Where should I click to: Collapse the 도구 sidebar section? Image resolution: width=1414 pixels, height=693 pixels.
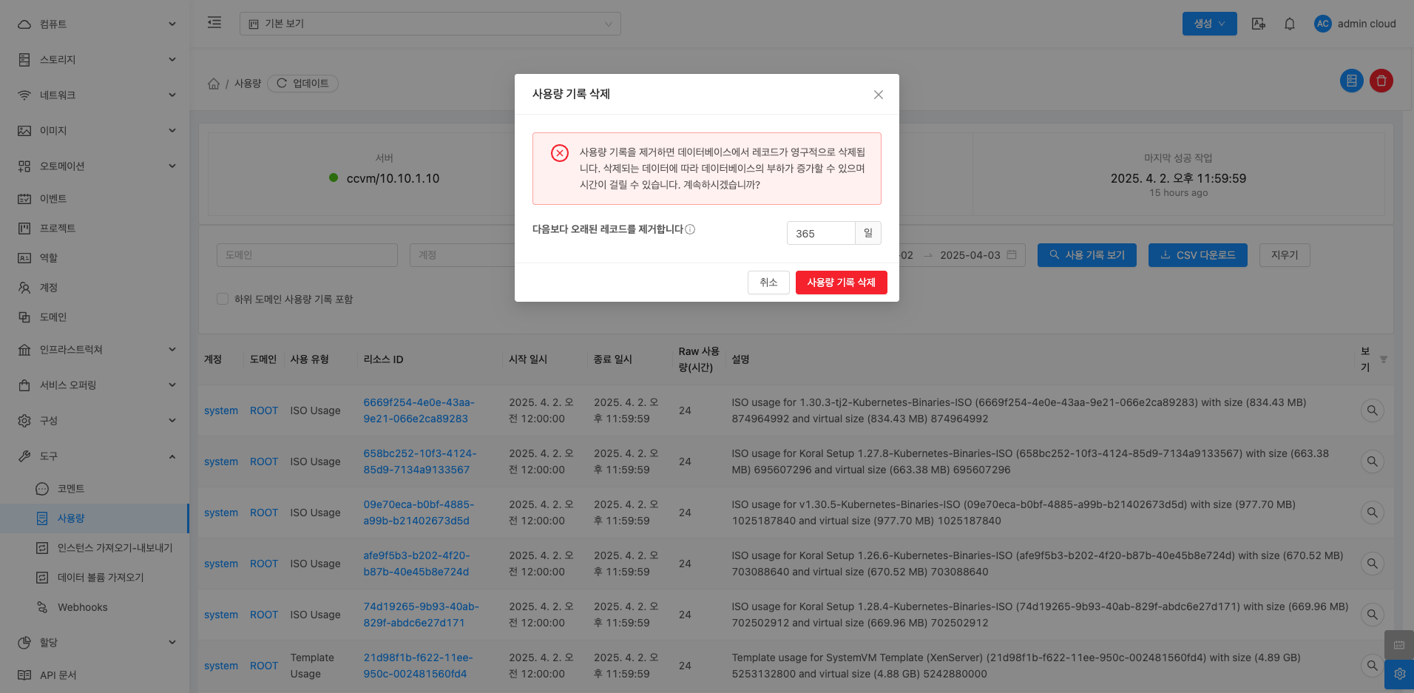tap(95, 456)
